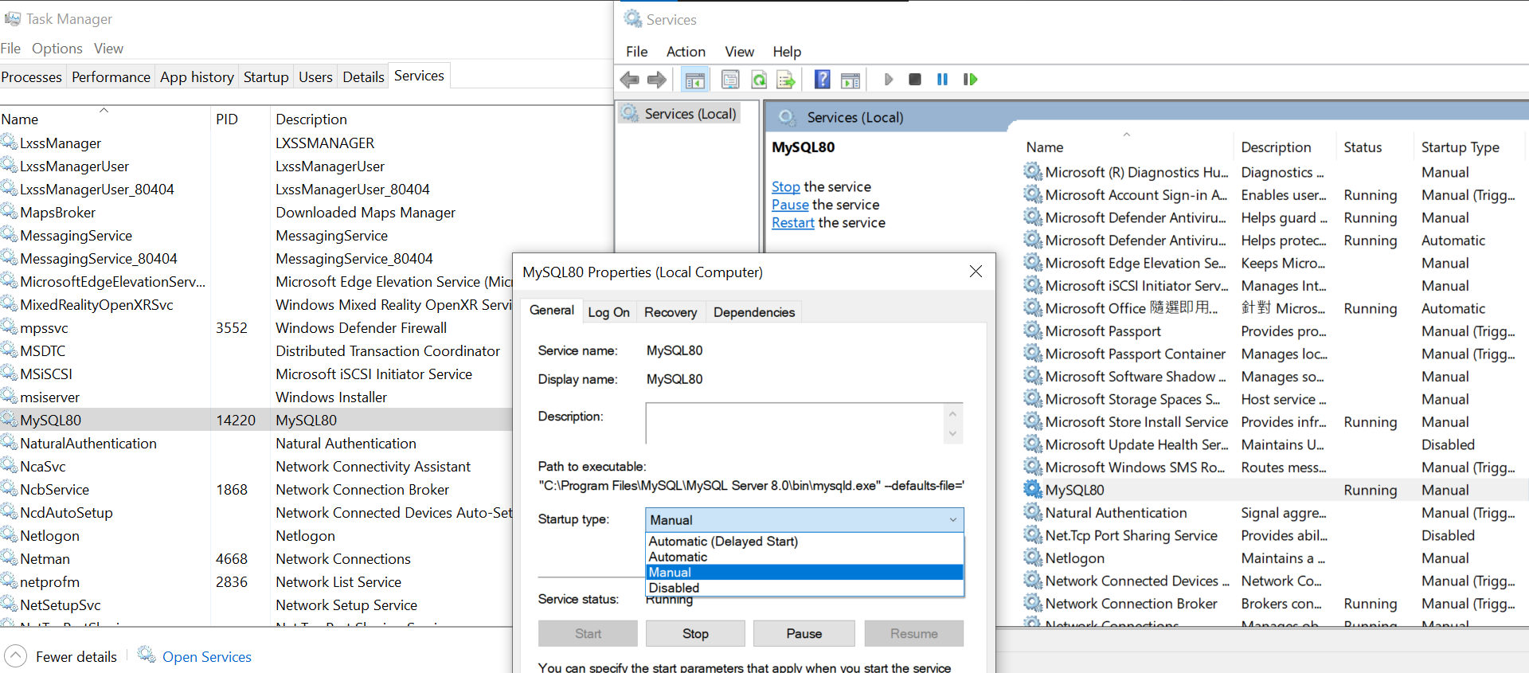The height and width of the screenshot is (673, 1529).
Task: Switch to the Recovery tab
Action: [x=671, y=312]
